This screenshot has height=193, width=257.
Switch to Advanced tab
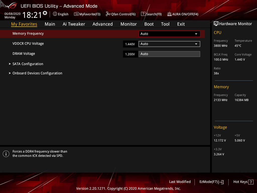pos(103,24)
